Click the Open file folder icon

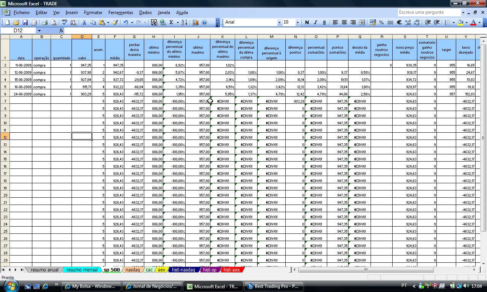click(16, 22)
